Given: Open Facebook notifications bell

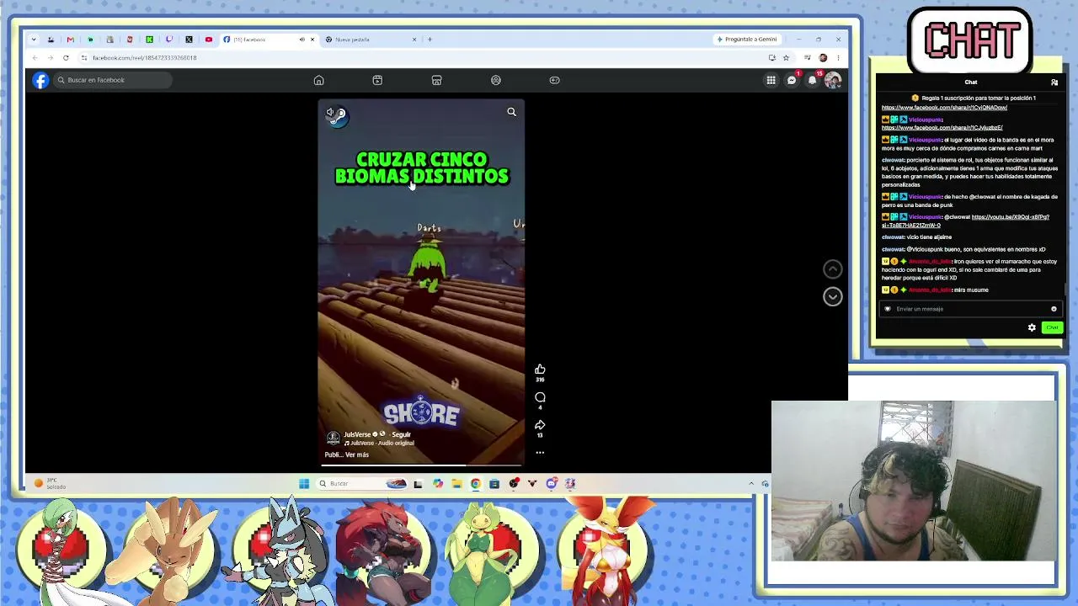Looking at the screenshot, I should [x=812, y=80].
